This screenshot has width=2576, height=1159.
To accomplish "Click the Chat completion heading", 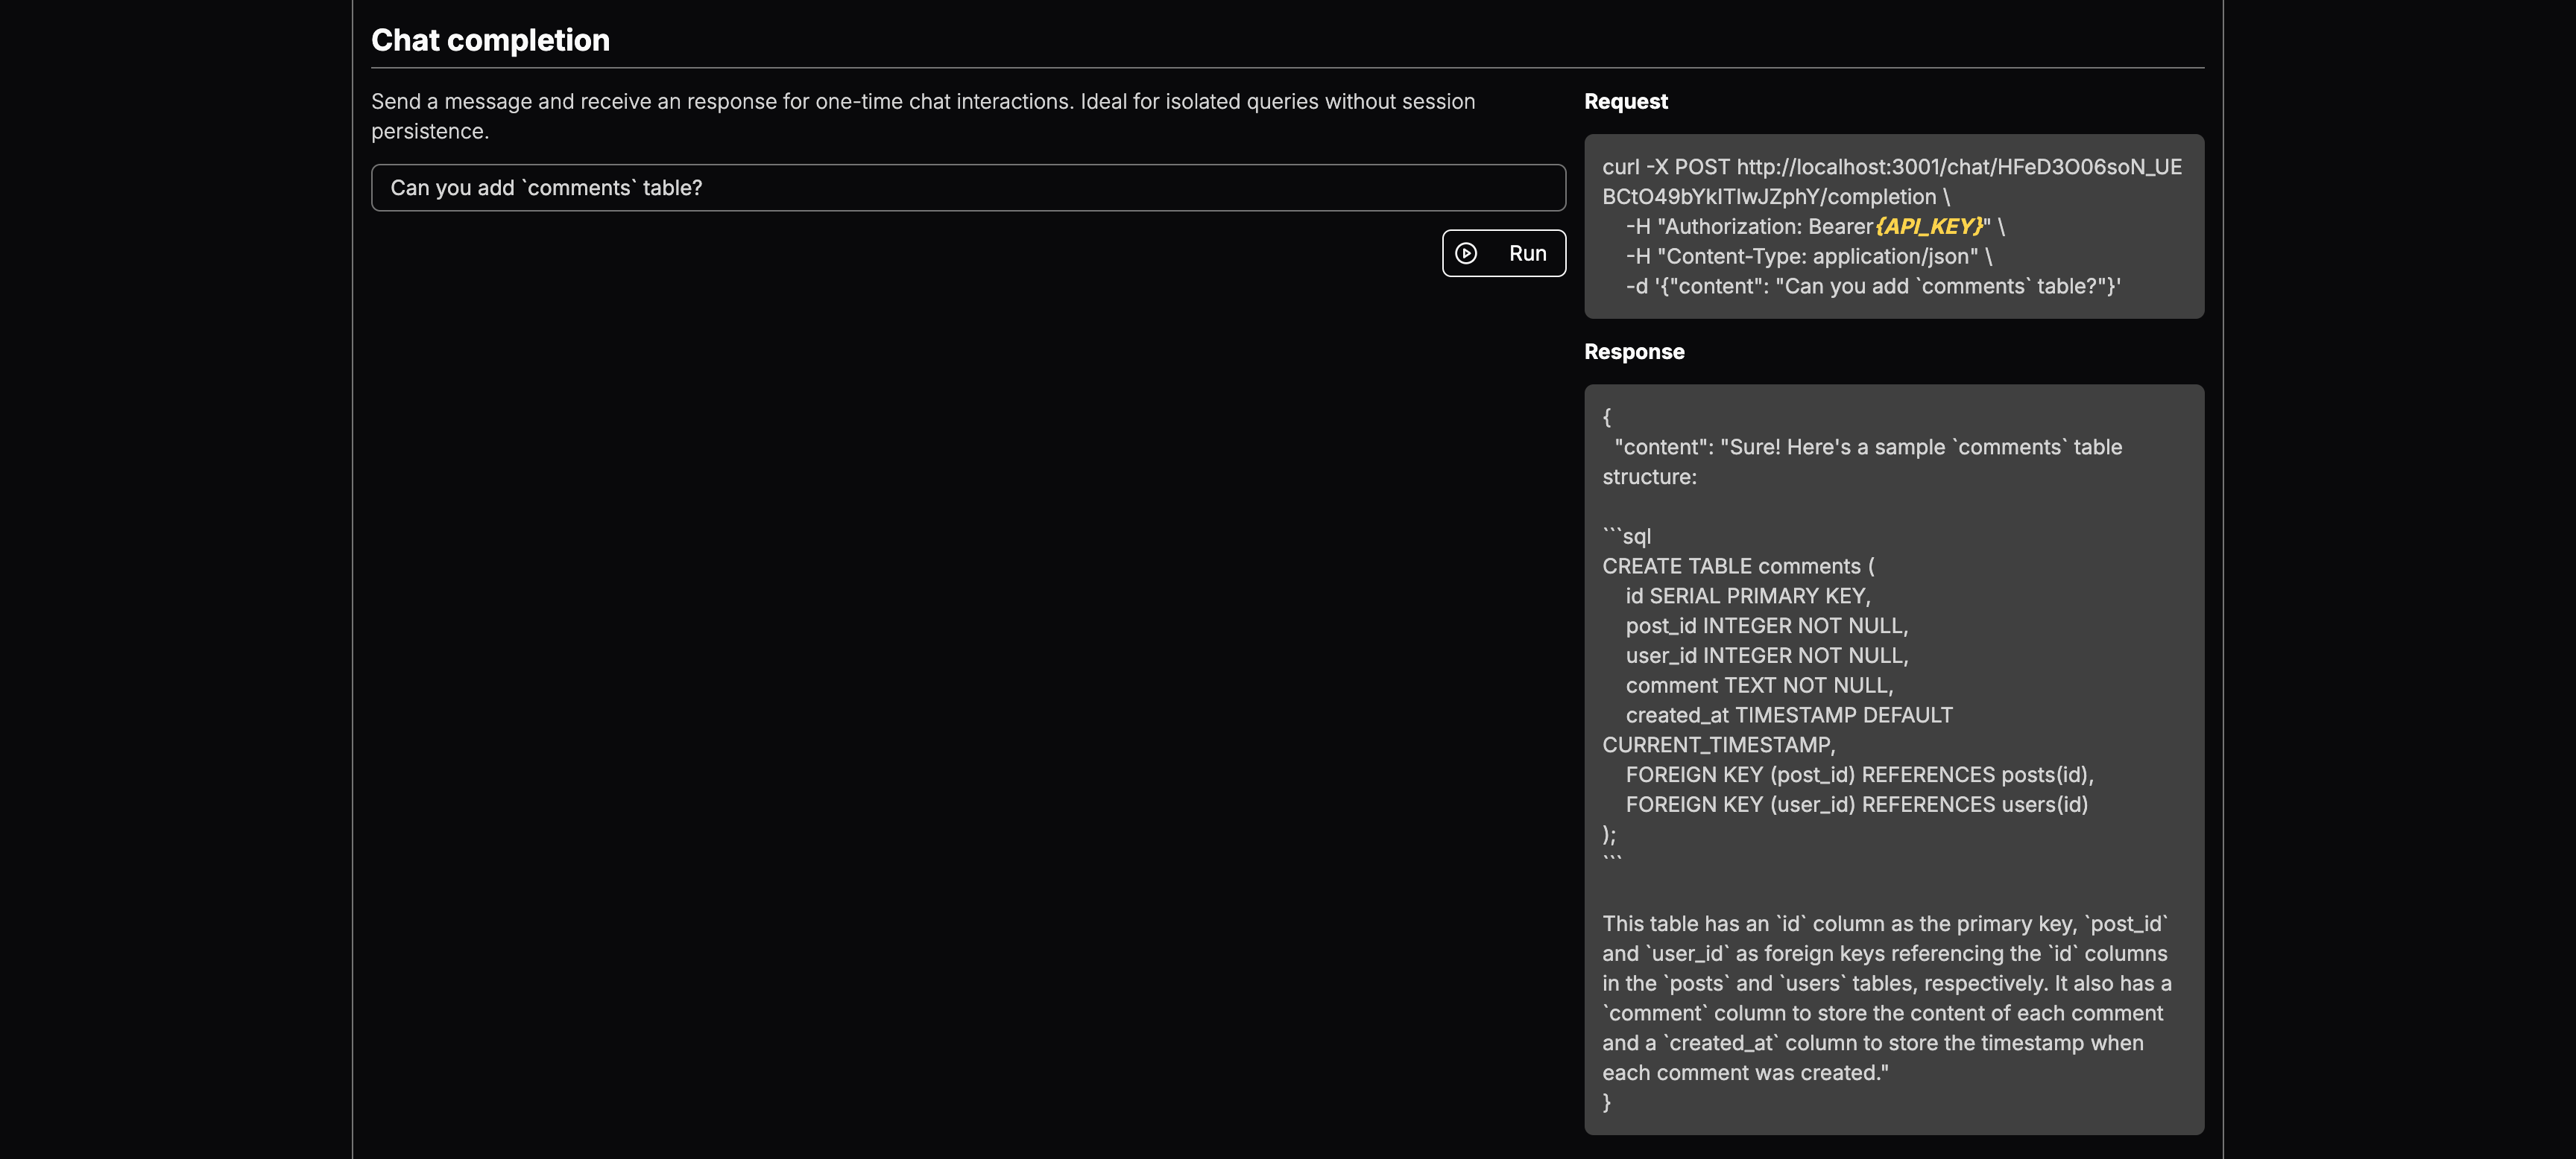I will 490,40.
